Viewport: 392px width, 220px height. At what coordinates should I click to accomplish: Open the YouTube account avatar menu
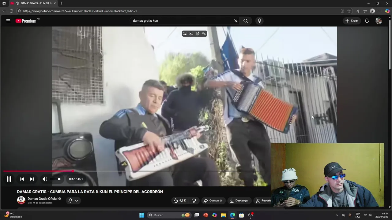(x=379, y=21)
